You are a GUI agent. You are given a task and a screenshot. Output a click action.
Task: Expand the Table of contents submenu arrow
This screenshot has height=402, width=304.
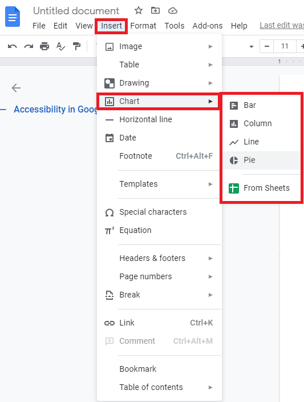coord(210,387)
